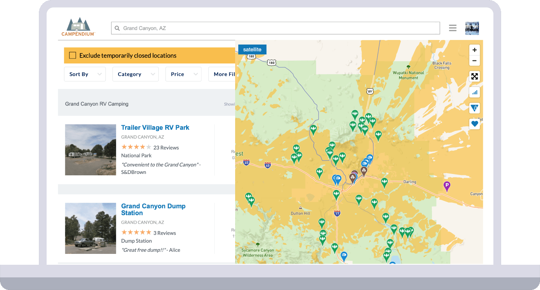The width and height of the screenshot is (540, 290).
Task: Open the More Filters dropdown
Action: (x=222, y=74)
